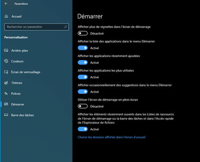Screen dimensions: 200x162
Task: Enable more tiles on Start screen
Action: click(83, 33)
